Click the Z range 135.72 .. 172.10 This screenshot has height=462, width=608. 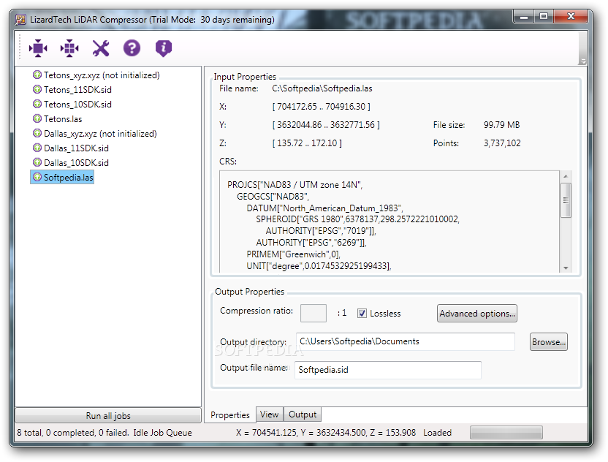tap(307, 143)
